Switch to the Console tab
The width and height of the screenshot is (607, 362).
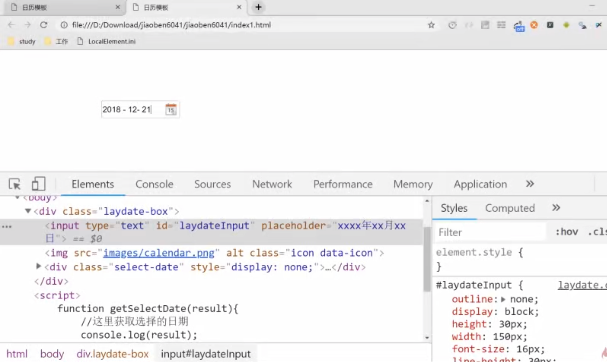coord(154,184)
